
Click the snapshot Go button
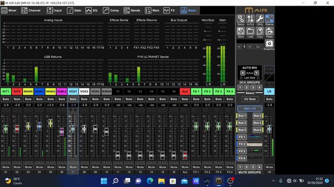point(258,47)
